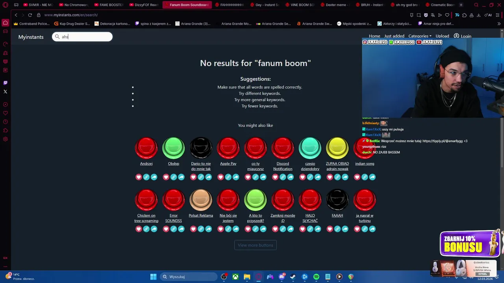Open the translate page icon in address bar
Image resolution: width=504 pixels, height=283 pixels.
(x=433, y=15)
